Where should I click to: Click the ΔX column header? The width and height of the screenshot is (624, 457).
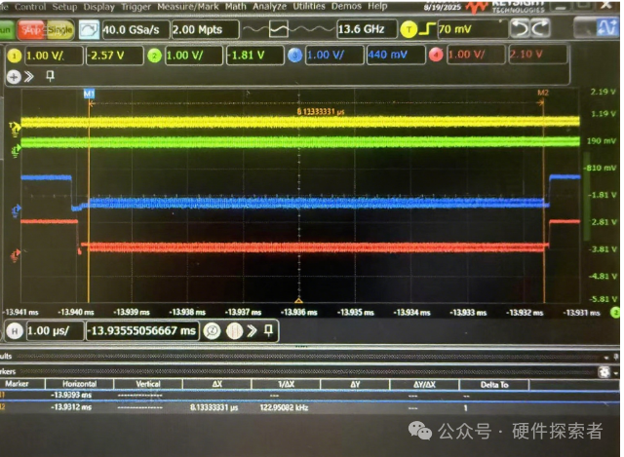pyautogui.click(x=216, y=384)
